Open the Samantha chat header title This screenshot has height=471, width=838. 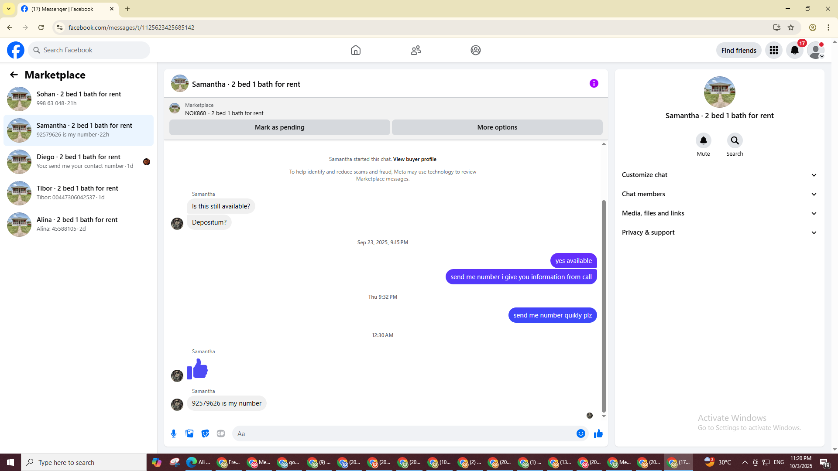point(246,84)
